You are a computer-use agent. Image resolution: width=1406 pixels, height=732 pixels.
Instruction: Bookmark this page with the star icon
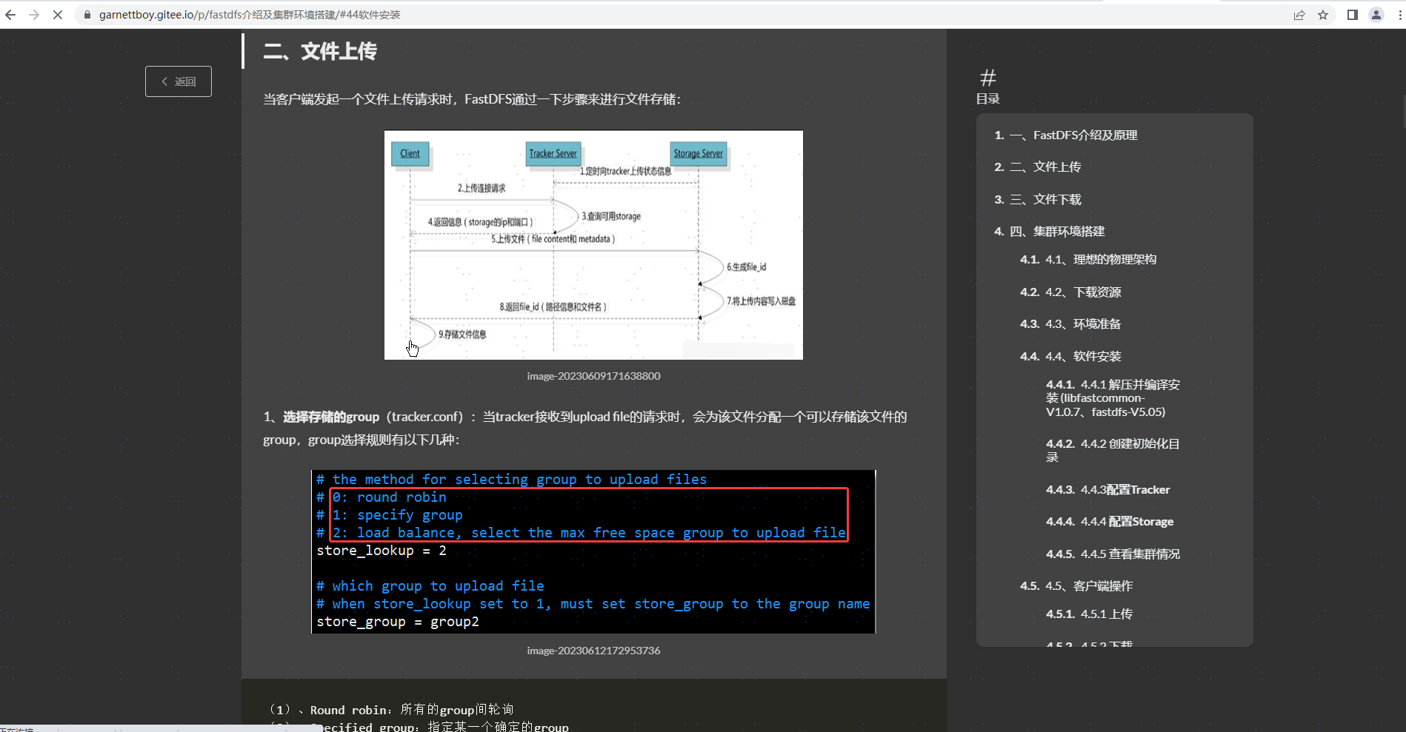[1323, 15]
